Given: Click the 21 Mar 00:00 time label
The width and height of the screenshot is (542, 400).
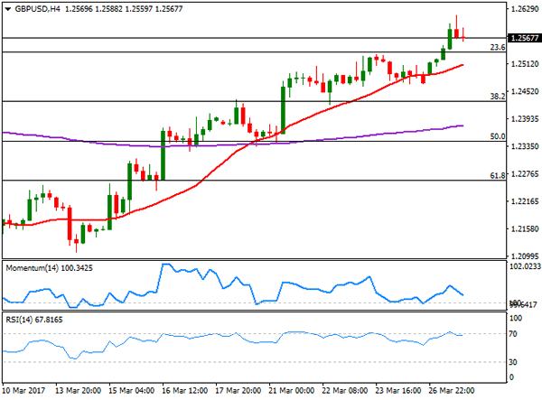Looking at the screenshot, I should pos(292,391).
